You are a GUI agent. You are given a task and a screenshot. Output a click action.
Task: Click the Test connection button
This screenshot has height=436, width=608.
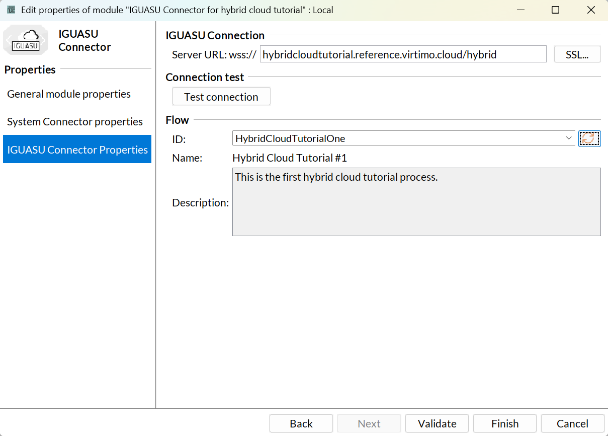tap(221, 97)
